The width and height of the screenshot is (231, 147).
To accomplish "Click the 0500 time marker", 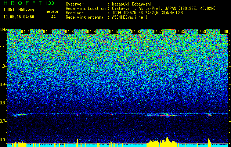I will (x=224, y=32).
